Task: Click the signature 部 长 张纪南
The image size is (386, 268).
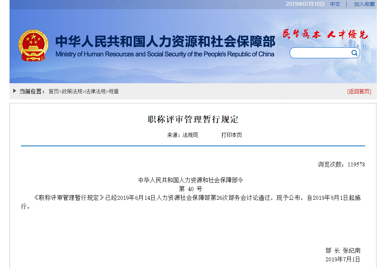Action: click(x=343, y=250)
